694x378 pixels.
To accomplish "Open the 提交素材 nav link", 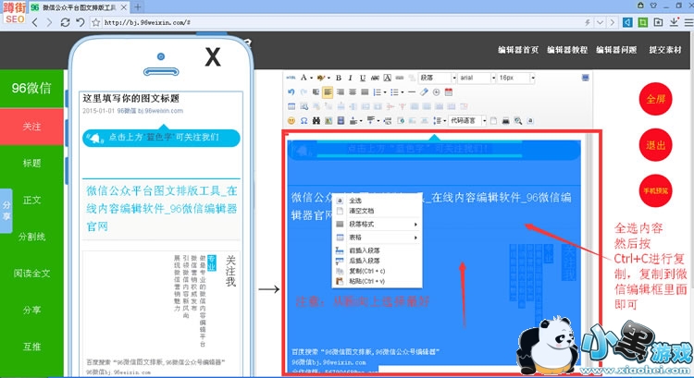I will click(x=665, y=50).
